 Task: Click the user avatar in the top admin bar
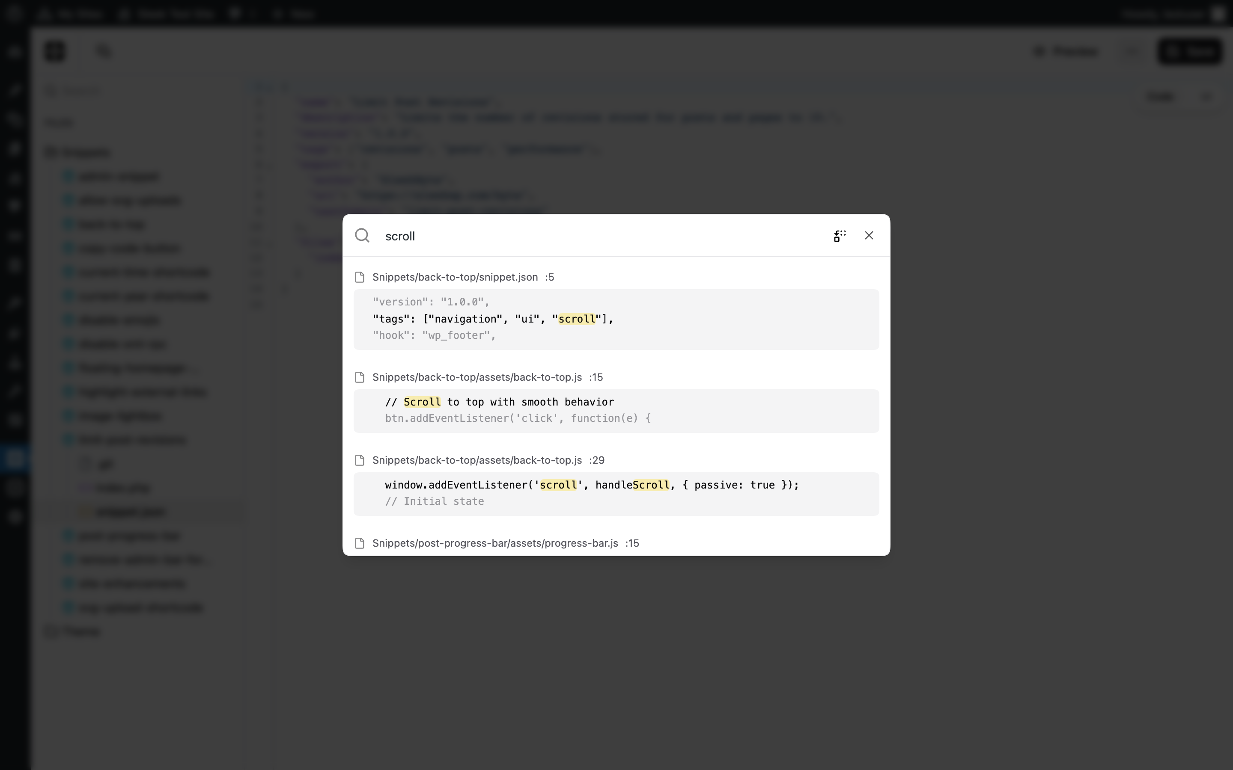1218,14
